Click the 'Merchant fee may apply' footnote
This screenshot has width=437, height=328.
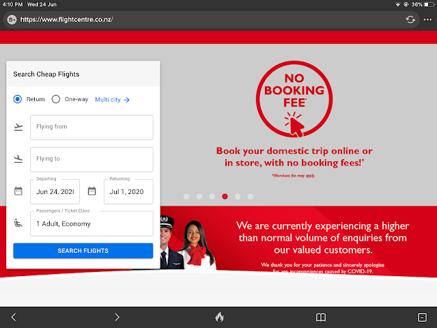[294, 176]
